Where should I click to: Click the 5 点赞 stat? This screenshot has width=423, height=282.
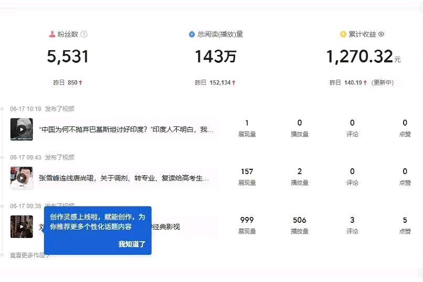pyautogui.click(x=405, y=225)
